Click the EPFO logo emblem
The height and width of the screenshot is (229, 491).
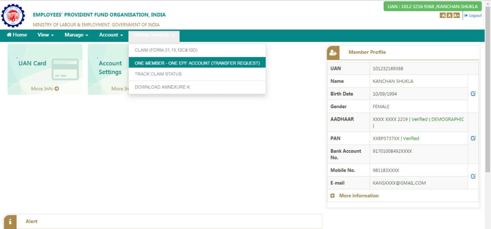pos(13,16)
